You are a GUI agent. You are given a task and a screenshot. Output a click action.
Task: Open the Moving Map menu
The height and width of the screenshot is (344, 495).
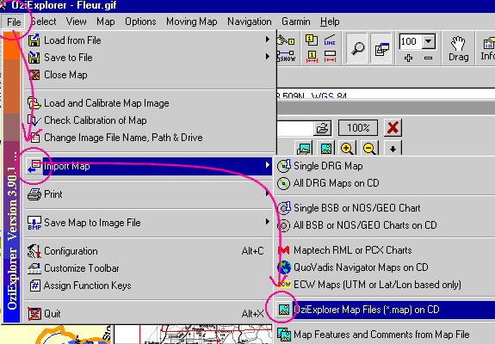click(x=192, y=21)
